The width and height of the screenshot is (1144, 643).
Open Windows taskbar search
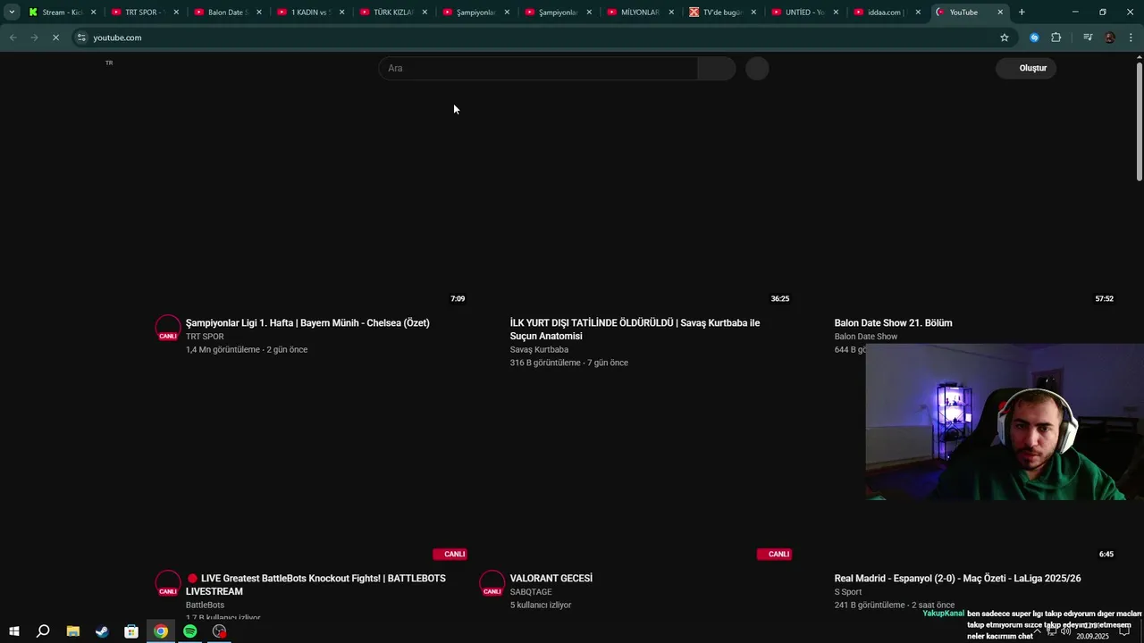tap(43, 631)
